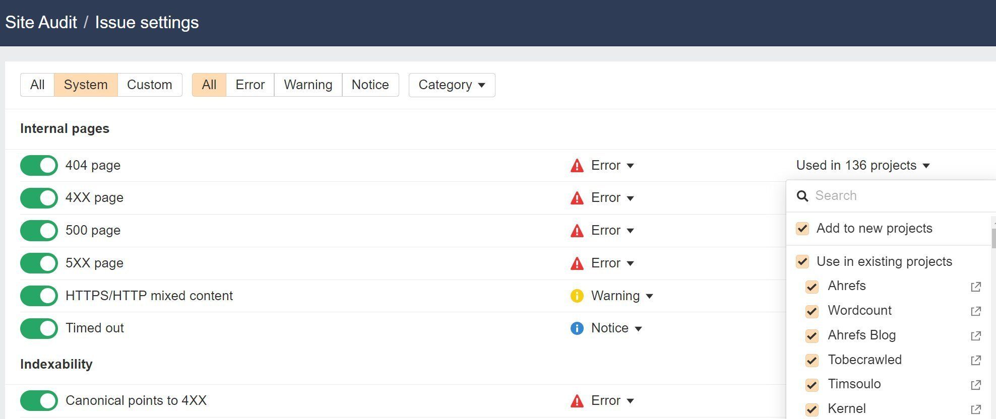Open Kernel project external link icon
Screen dimensions: 996x419
tap(976, 409)
